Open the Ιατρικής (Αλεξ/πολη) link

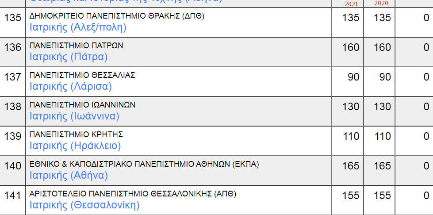pos(78,27)
